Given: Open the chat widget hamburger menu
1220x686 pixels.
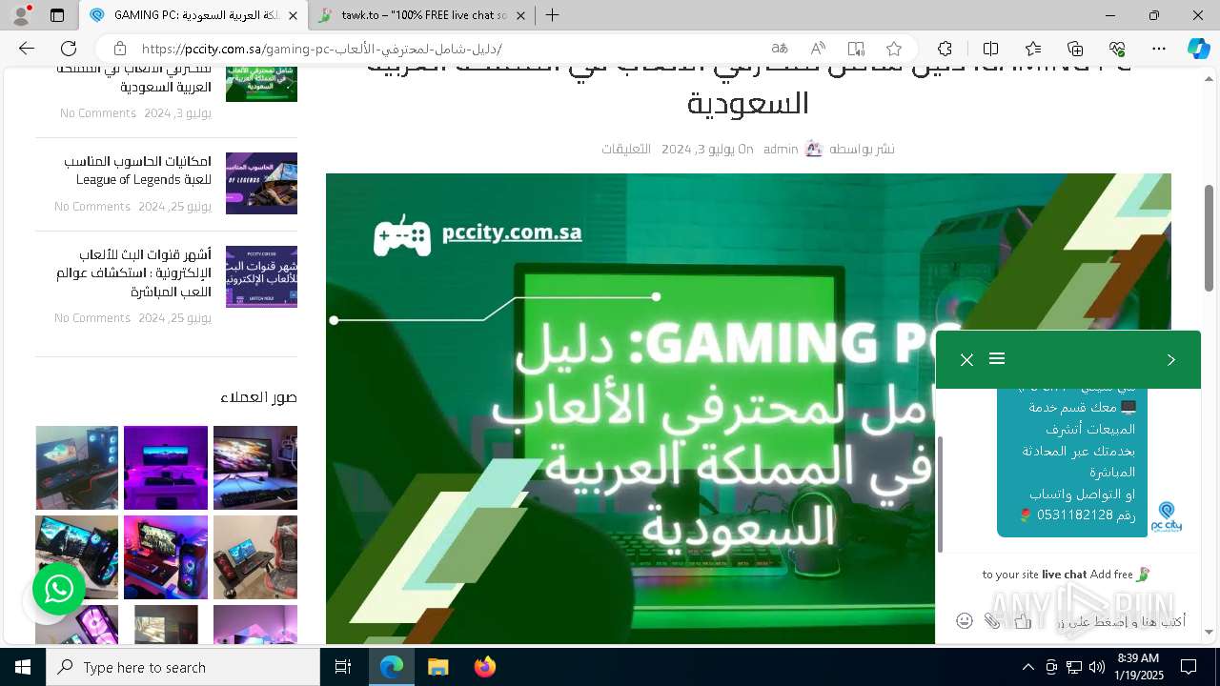Looking at the screenshot, I should tap(997, 358).
